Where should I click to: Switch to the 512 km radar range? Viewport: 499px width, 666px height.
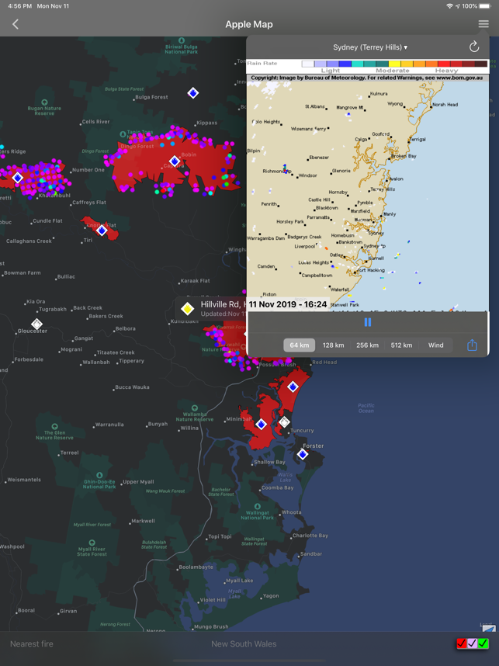(x=401, y=345)
